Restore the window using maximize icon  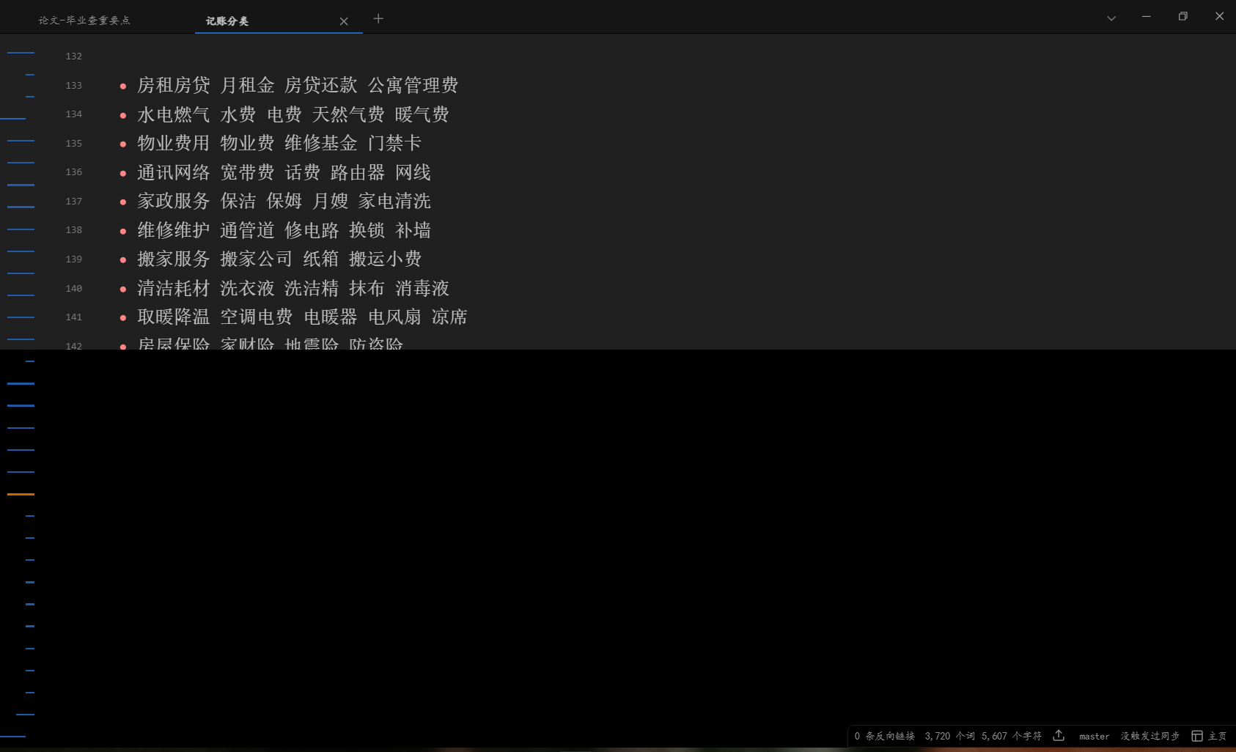(1182, 16)
